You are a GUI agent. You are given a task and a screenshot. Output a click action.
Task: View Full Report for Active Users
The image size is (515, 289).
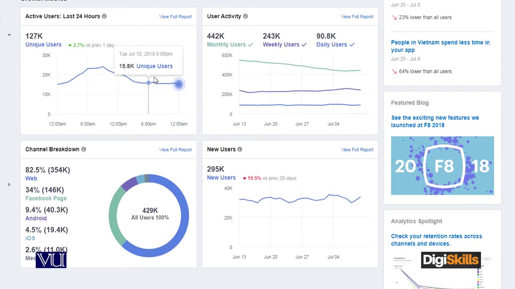[x=175, y=16]
